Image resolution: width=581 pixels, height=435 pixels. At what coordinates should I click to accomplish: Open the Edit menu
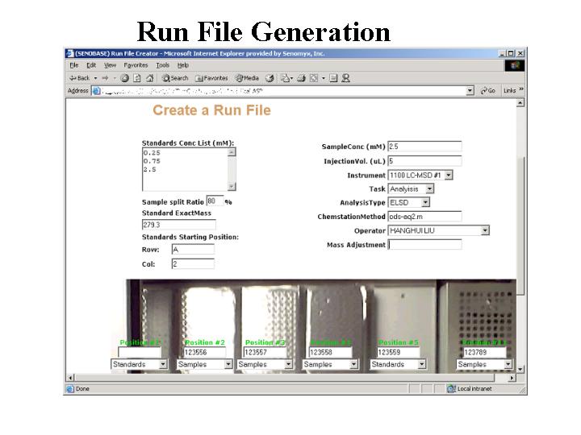pos(91,65)
